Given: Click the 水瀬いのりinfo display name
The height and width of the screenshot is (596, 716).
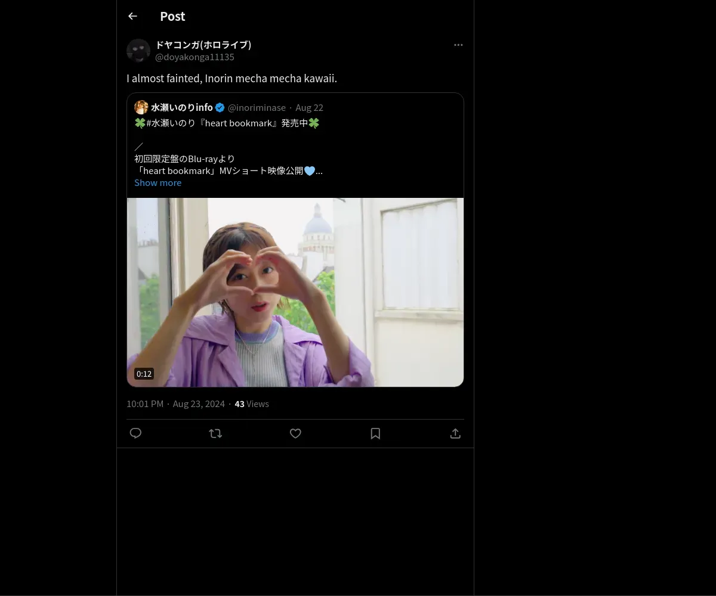Looking at the screenshot, I should pyautogui.click(x=181, y=107).
